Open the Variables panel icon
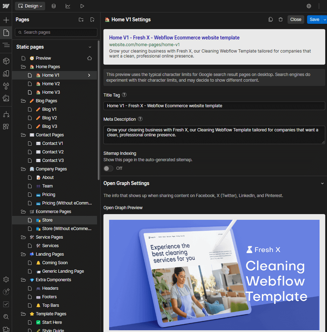This screenshot has height=332, width=327. pyautogui.click(x=6, y=74)
